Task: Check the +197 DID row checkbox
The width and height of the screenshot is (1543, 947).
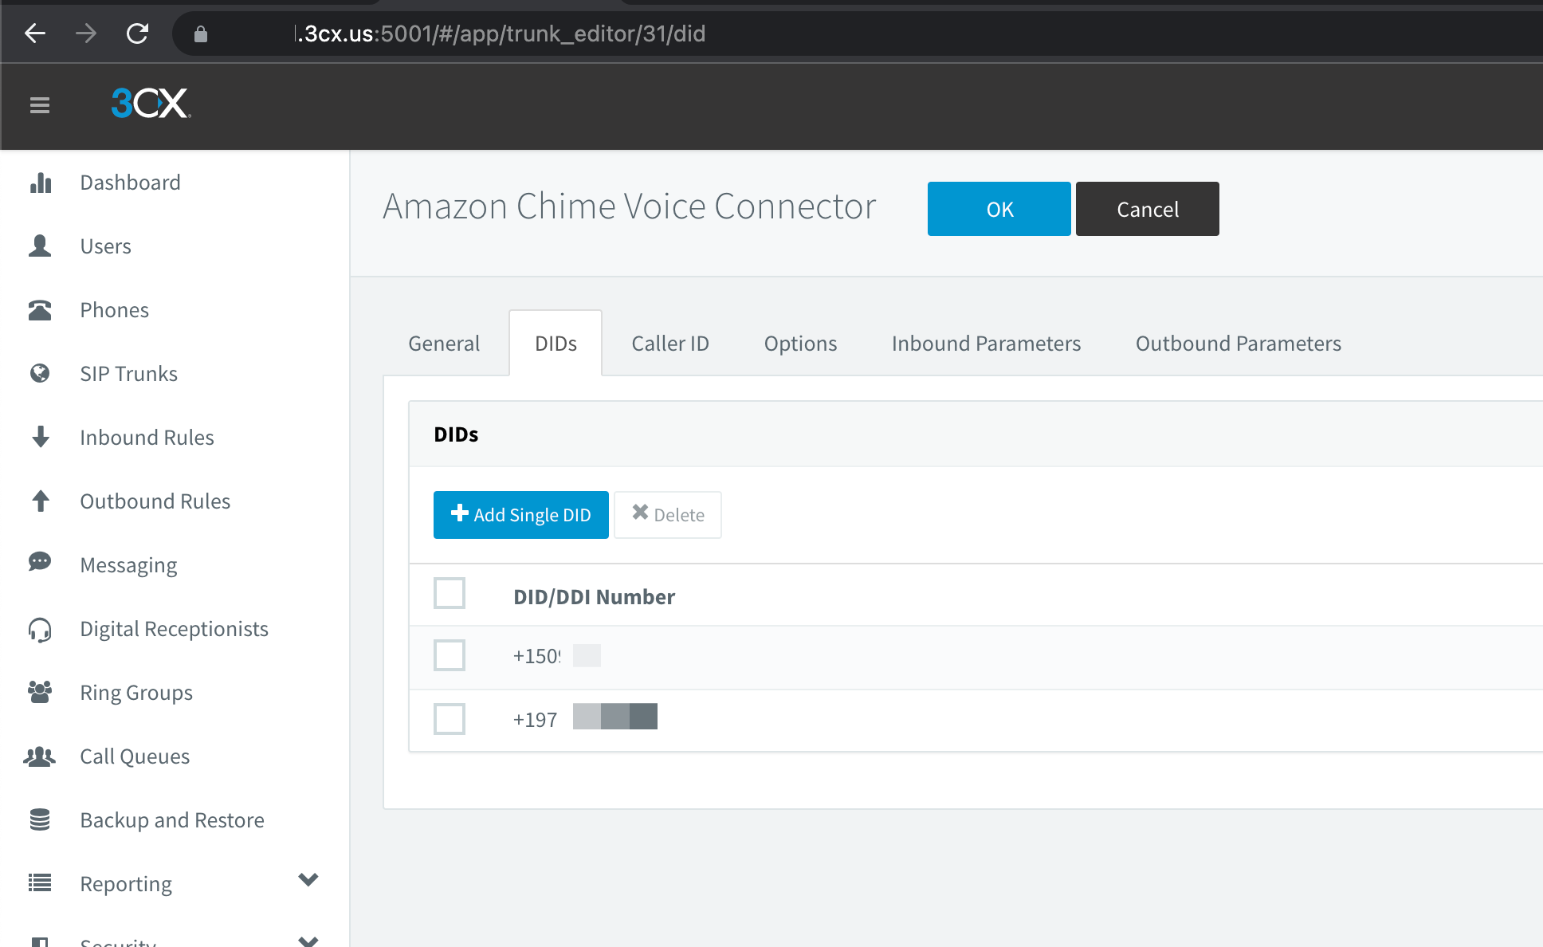Action: click(x=450, y=719)
